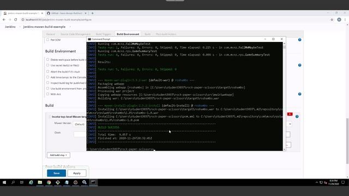Bookmark this page with the star icon
The height and width of the screenshot is (196, 349).
[x=332, y=20]
